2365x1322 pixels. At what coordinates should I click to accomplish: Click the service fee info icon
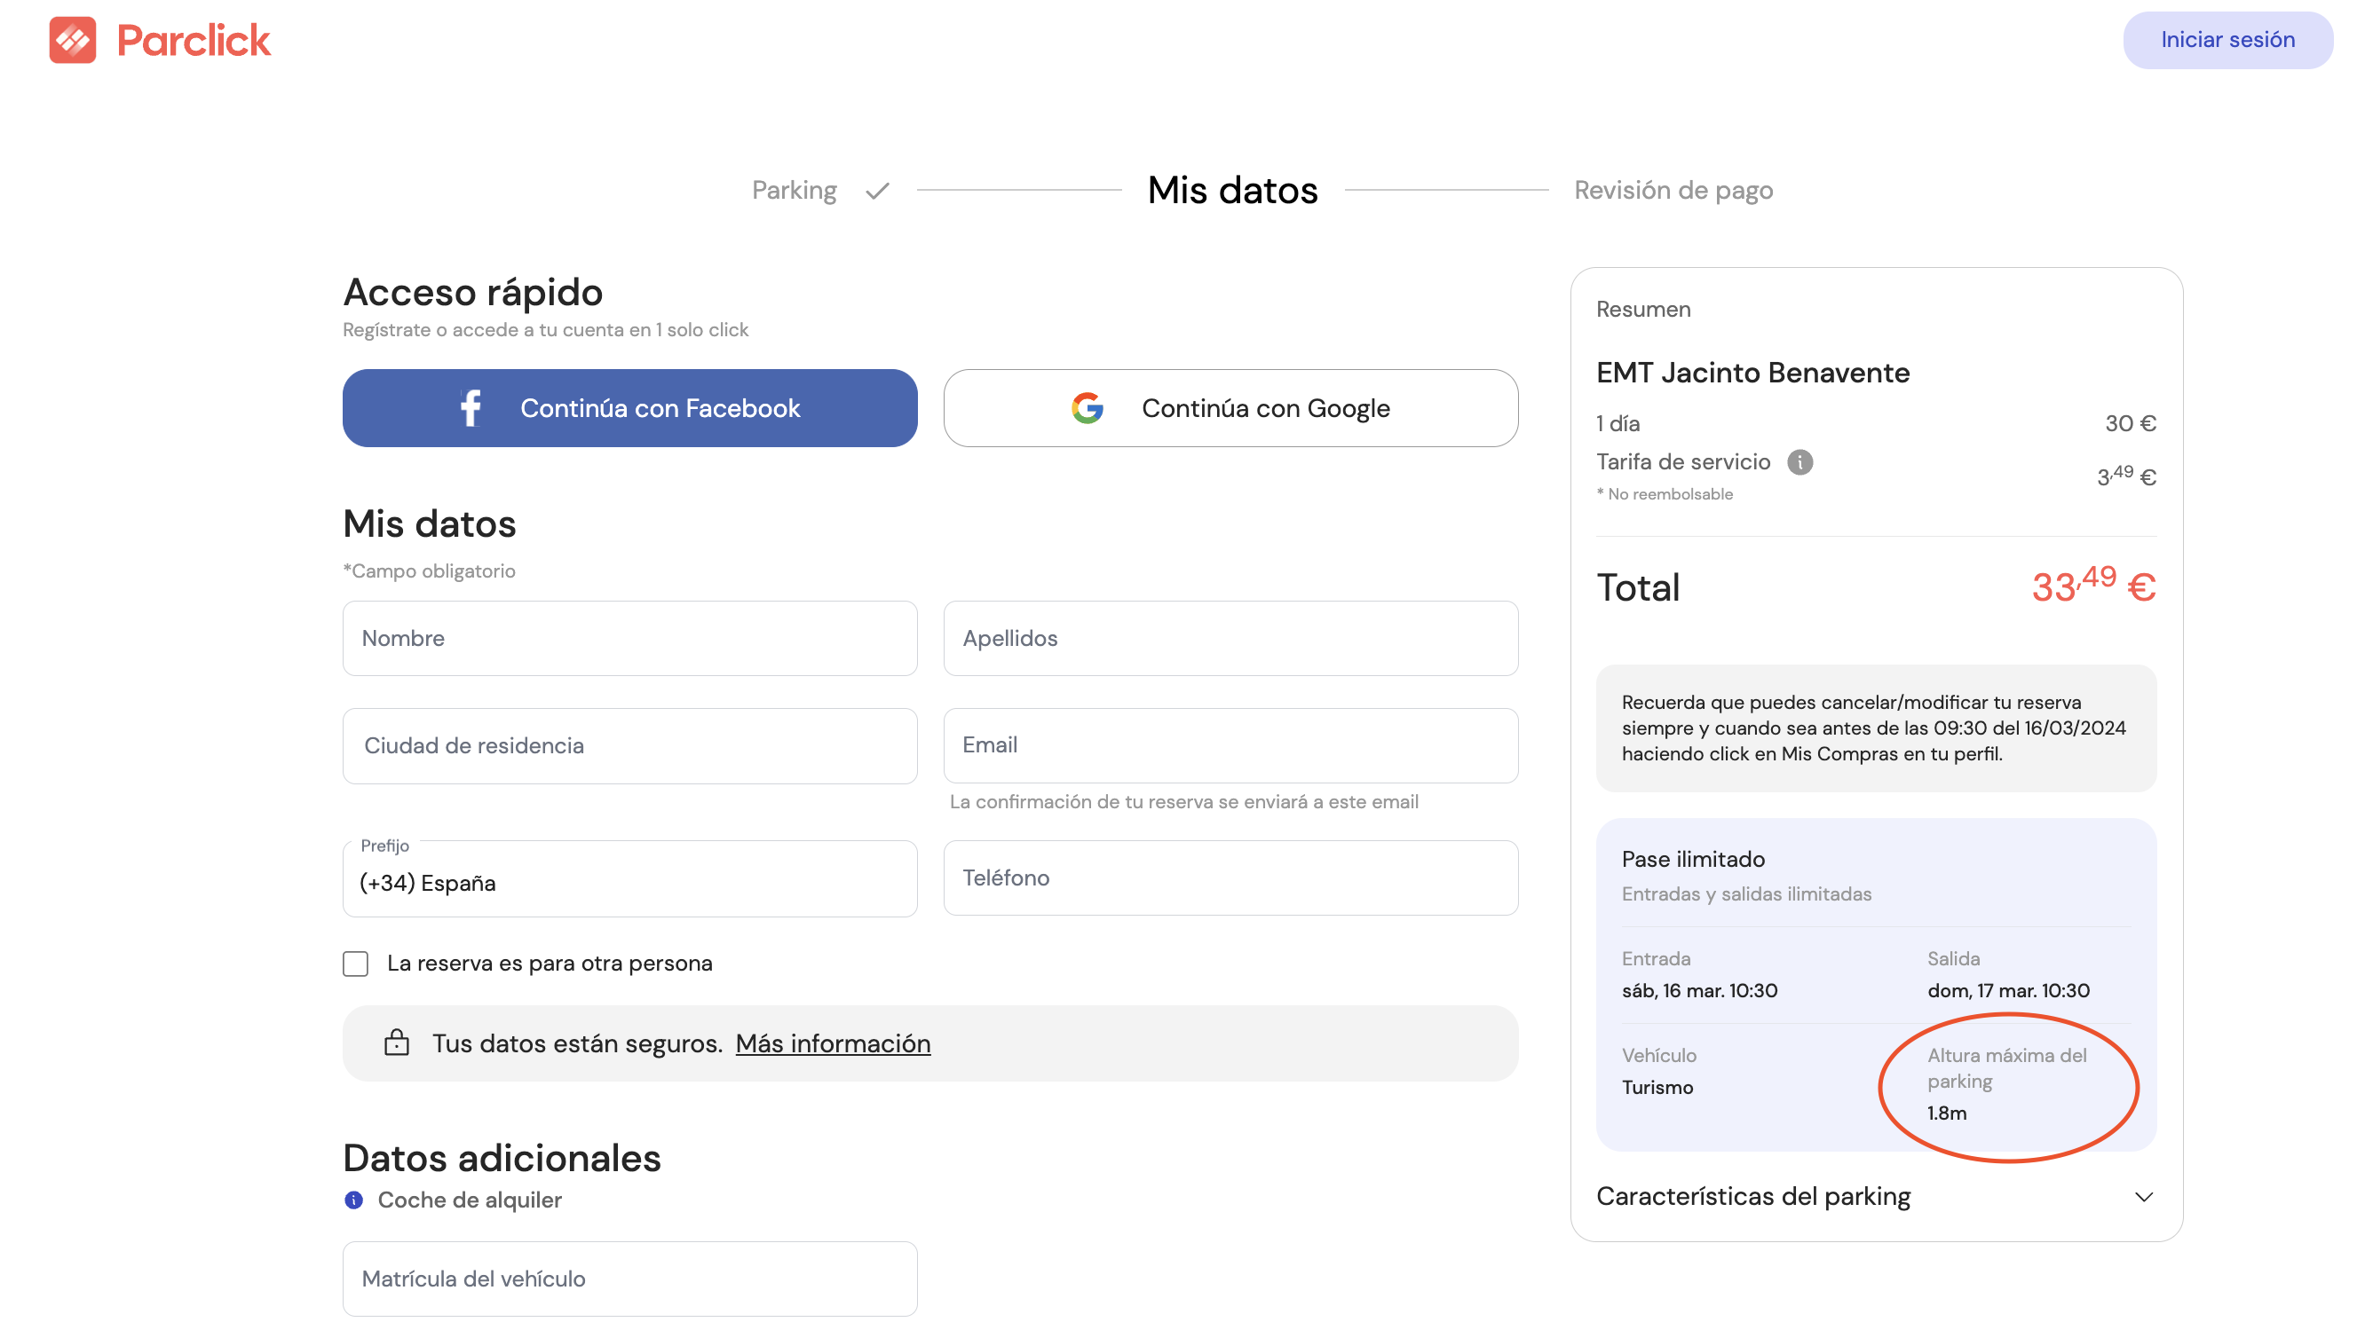pyautogui.click(x=1799, y=461)
